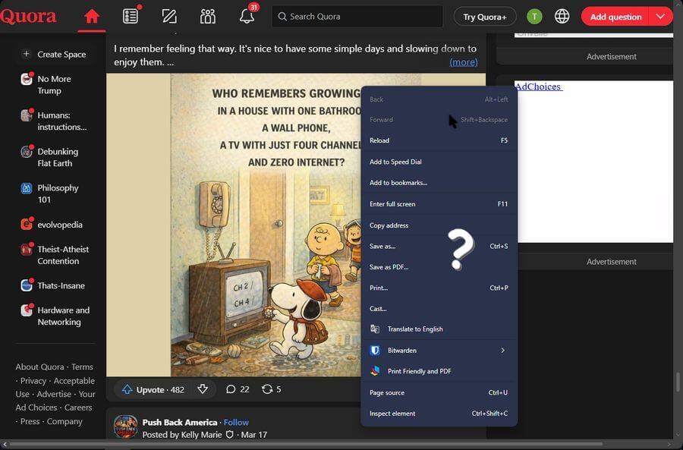Click the Try Quora+ button
This screenshot has width=683, height=450.
pyautogui.click(x=484, y=17)
